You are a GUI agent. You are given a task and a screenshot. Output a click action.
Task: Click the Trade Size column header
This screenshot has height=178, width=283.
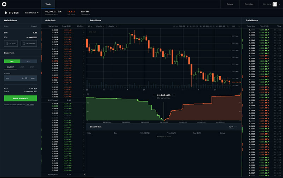(251, 26)
